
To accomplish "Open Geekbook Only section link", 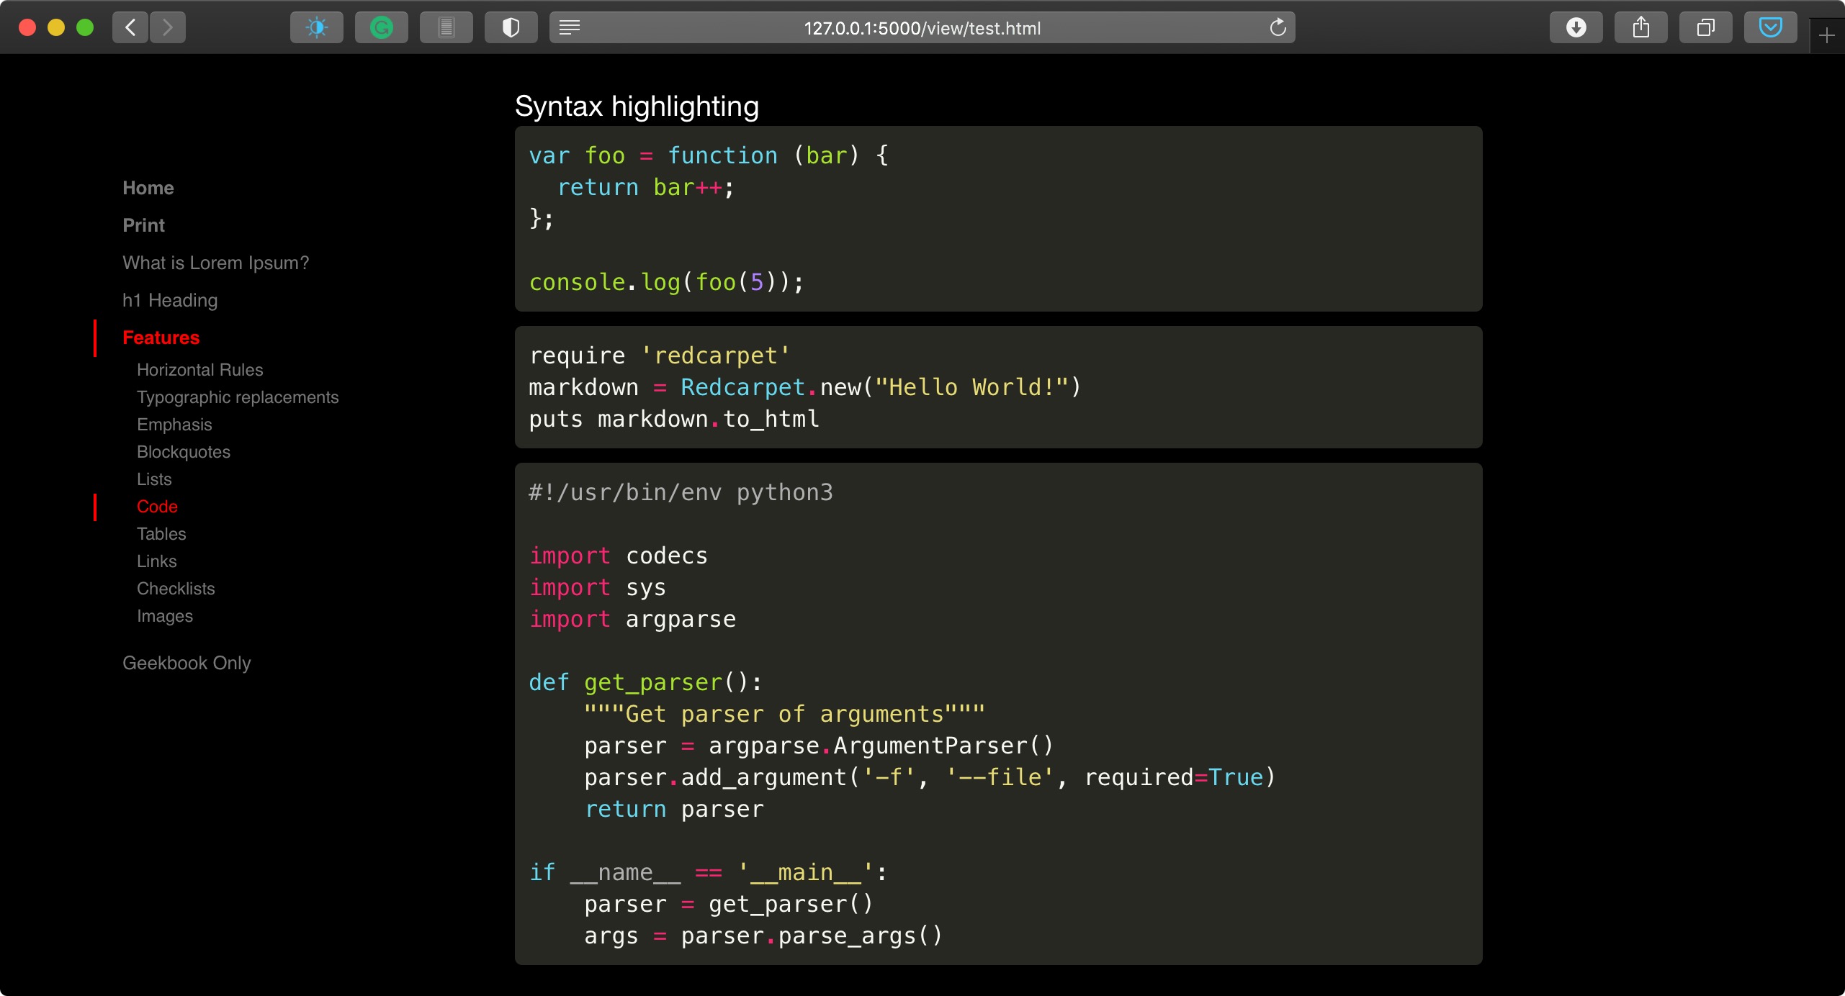I will point(187,663).
